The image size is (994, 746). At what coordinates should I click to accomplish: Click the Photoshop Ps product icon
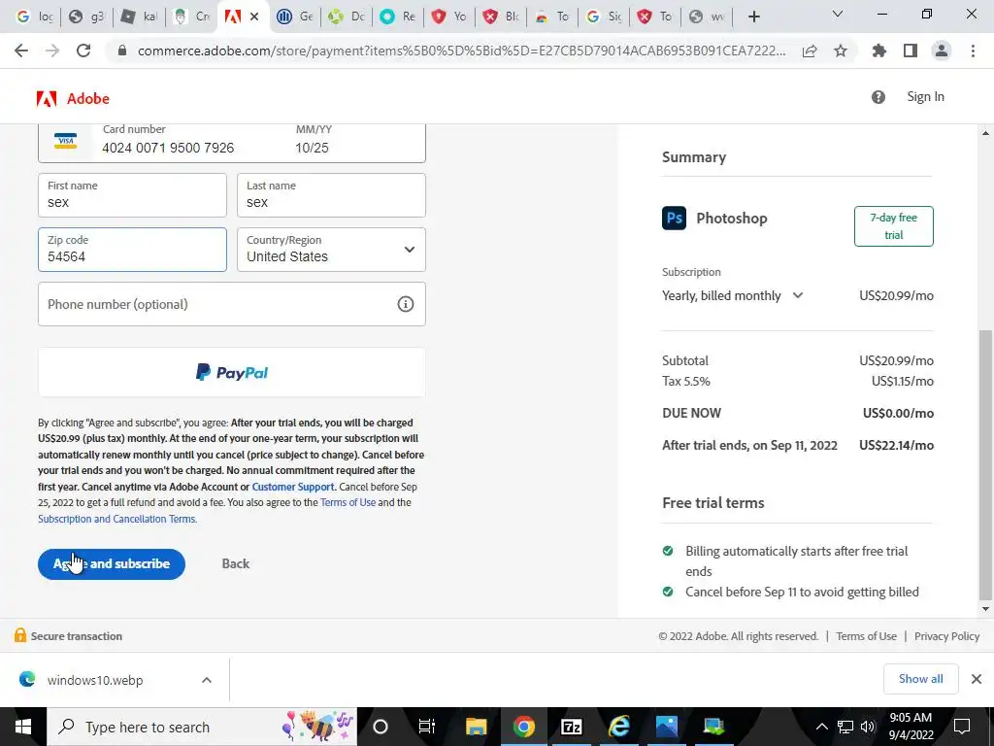(674, 219)
